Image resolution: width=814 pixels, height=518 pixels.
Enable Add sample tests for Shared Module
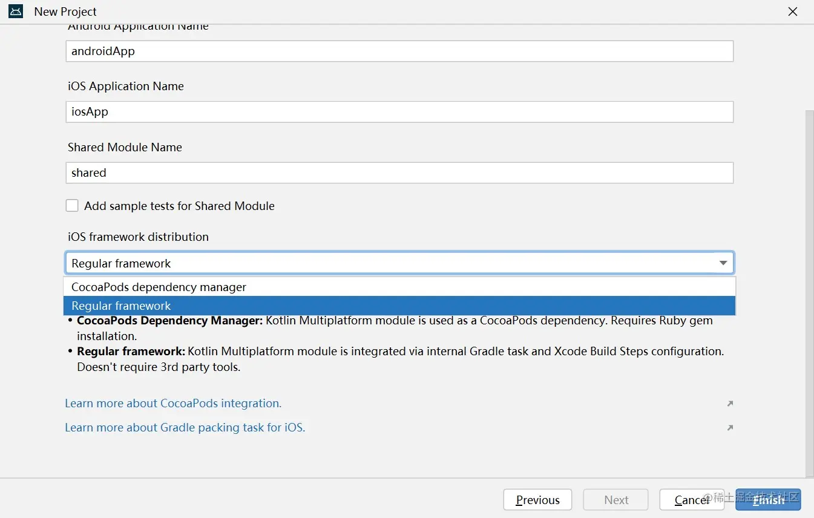[73, 206]
